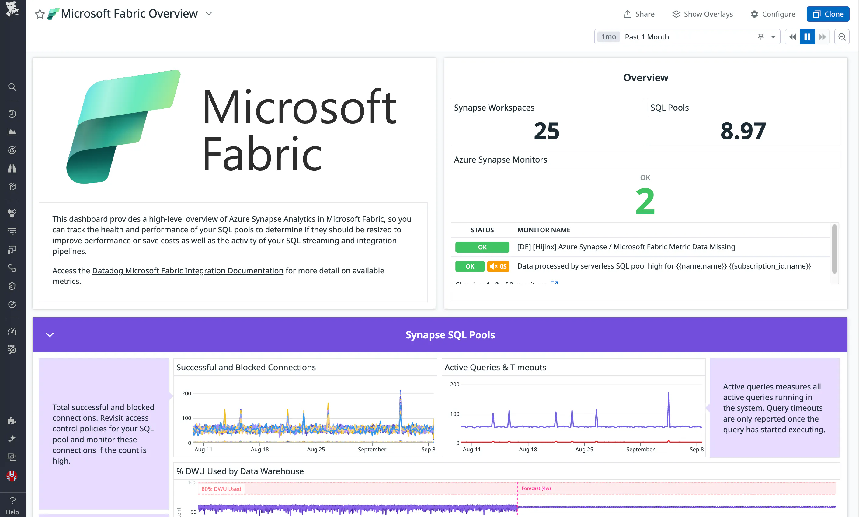Click the APM binoculars icon in sidebar
The height and width of the screenshot is (517, 859).
(x=12, y=168)
